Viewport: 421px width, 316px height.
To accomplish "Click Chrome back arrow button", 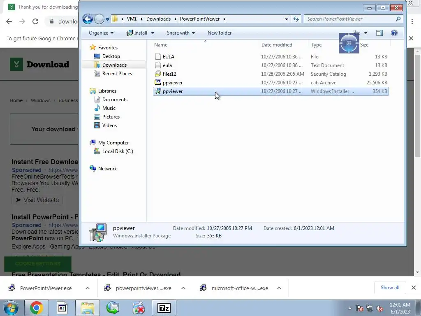I will pos(9,21).
